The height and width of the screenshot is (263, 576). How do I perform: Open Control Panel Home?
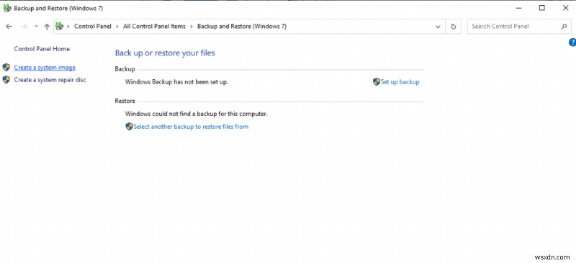pos(42,49)
